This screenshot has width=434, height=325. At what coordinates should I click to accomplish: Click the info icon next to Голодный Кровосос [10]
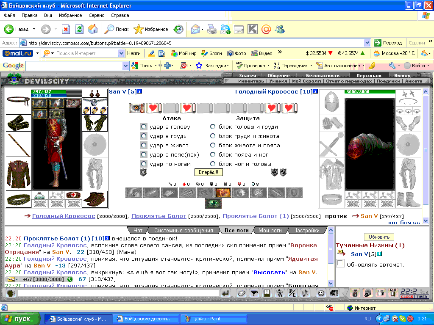click(x=315, y=91)
